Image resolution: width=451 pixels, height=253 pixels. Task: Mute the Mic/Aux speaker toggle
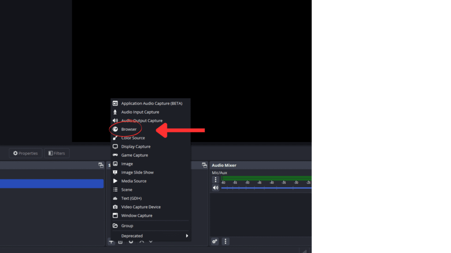click(215, 188)
